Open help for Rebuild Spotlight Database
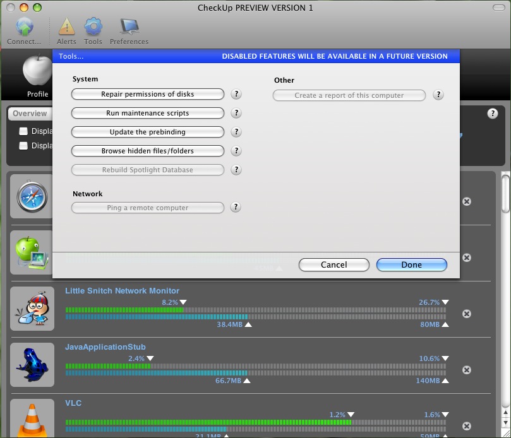The image size is (511, 438). [x=236, y=170]
